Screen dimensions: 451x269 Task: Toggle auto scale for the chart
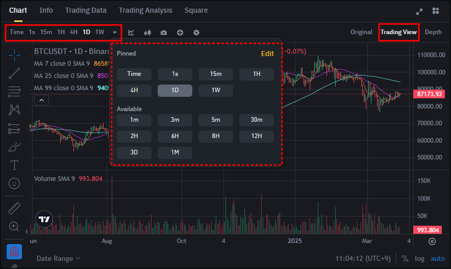pos(438,258)
